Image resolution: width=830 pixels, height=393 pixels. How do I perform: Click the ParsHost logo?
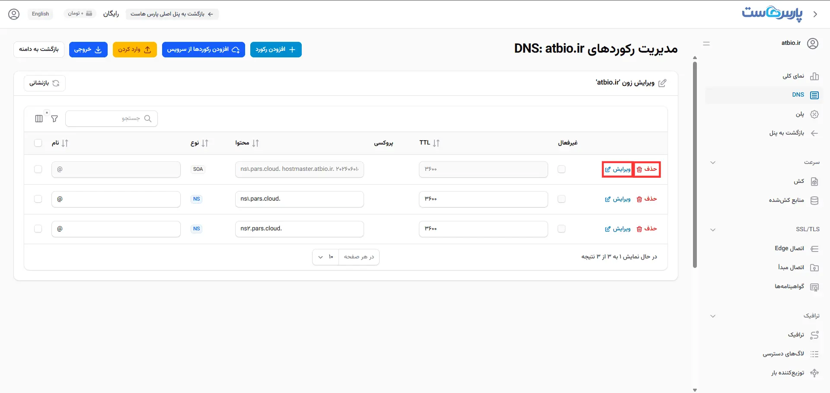pyautogui.click(x=772, y=14)
